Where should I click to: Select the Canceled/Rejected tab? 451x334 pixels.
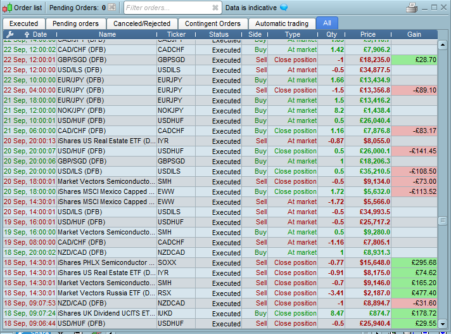(x=142, y=23)
